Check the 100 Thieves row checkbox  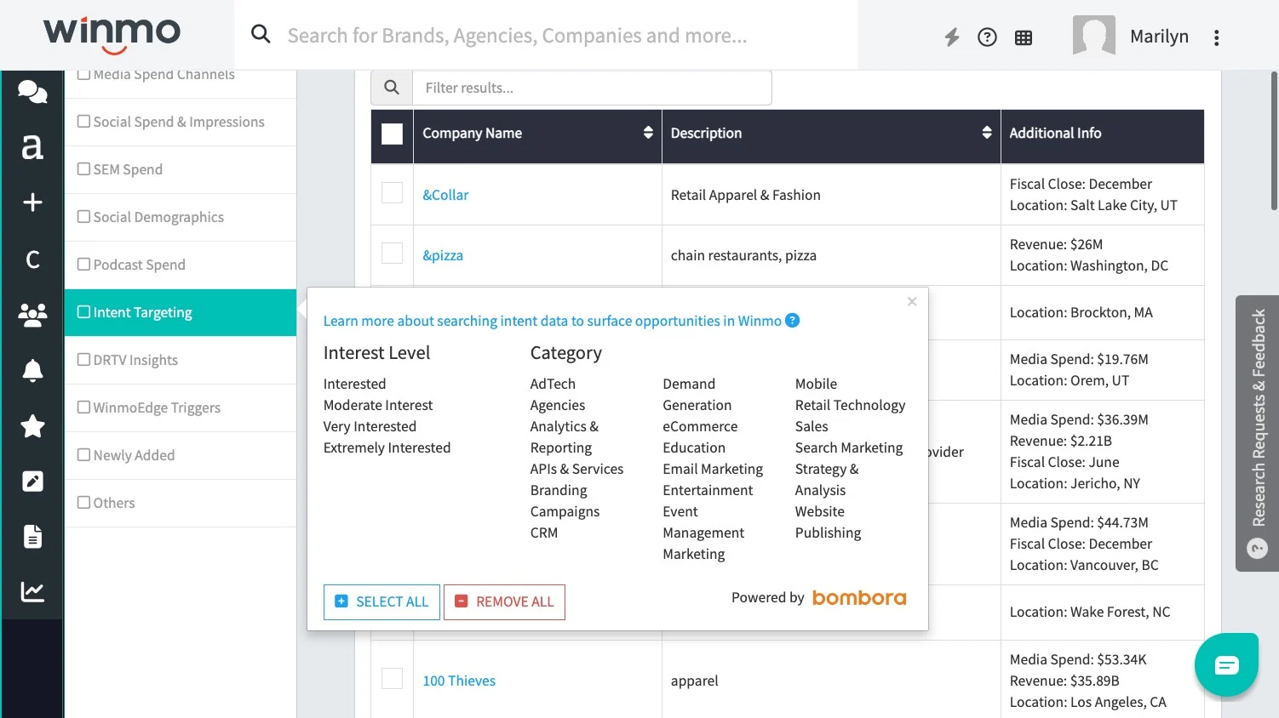(392, 679)
